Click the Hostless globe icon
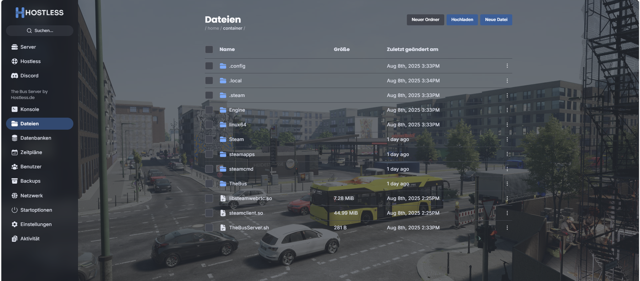Image resolution: width=640 pixels, height=281 pixels. tap(14, 61)
